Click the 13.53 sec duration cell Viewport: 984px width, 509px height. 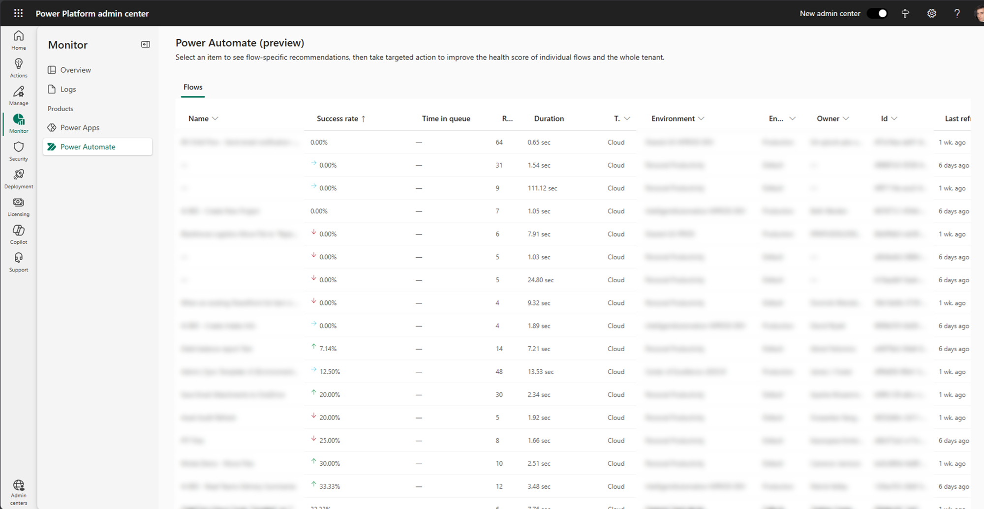click(x=541, y=372)
